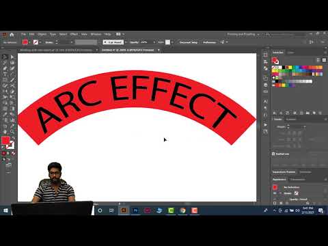Select the Gradient tool
Image resolution: width=328 pixels, height=246 pixels.
point(12,109)
